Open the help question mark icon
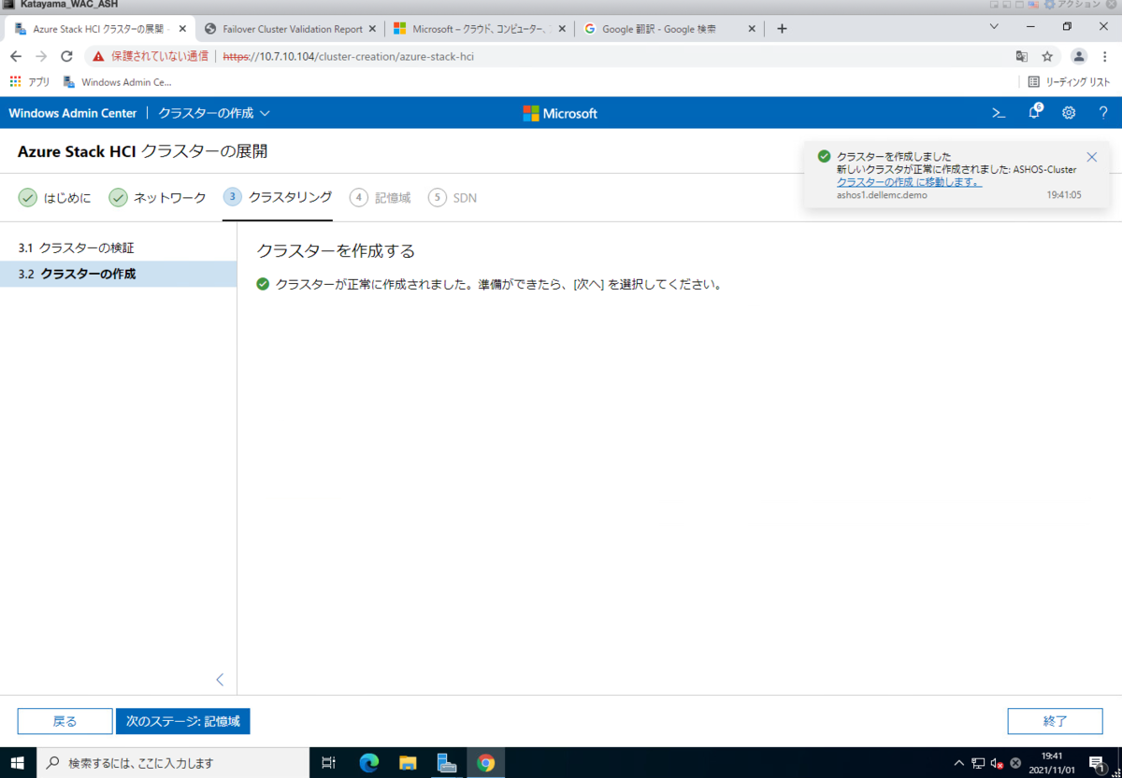 1103,113
